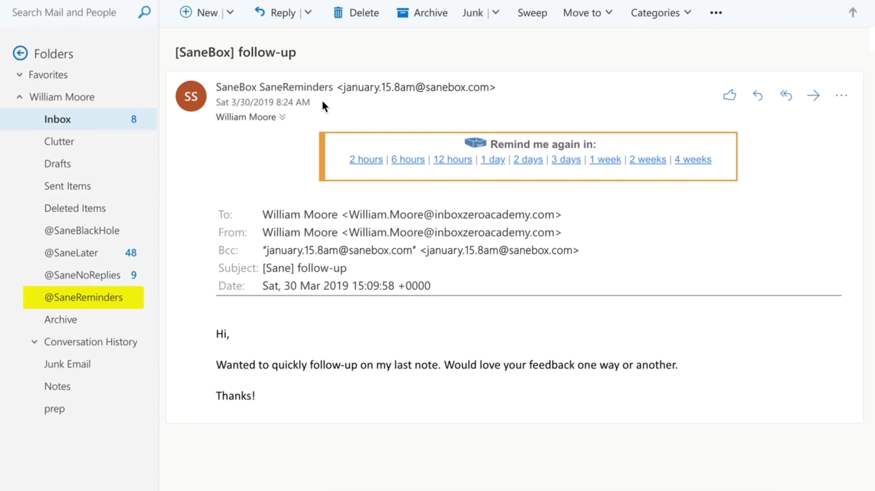
Task: Click the 3 days reminder link
Action: point(566,159)
